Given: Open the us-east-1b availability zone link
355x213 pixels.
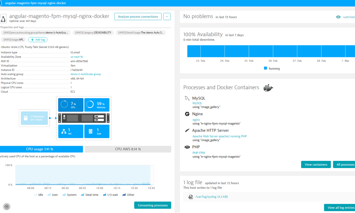Looking at the screenshot, I should (x=77, y=57).
